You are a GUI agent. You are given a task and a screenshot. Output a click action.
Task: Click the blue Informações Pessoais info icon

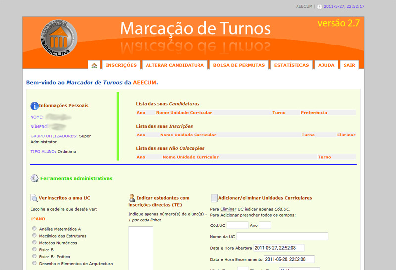pos(34,106)
